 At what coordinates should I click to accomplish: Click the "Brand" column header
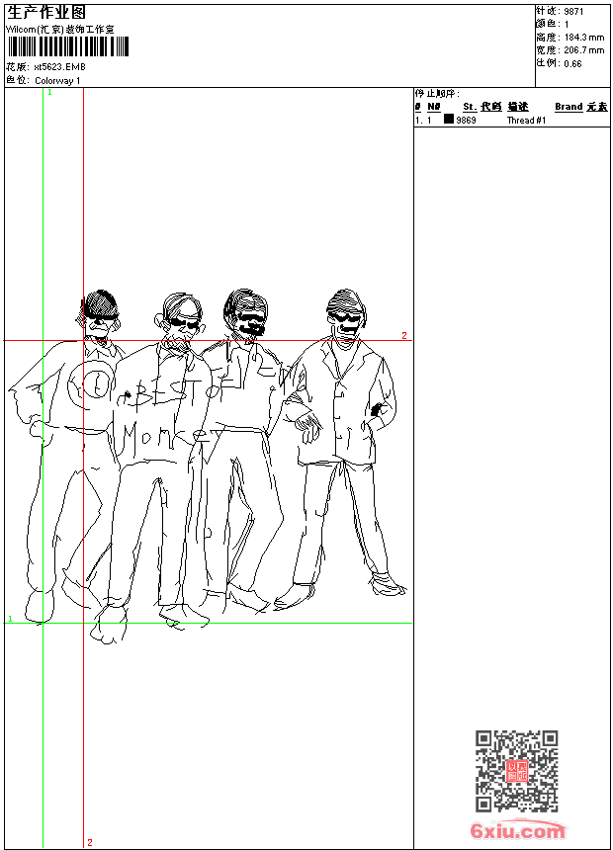pyautogui.click(x=569, y=107)
